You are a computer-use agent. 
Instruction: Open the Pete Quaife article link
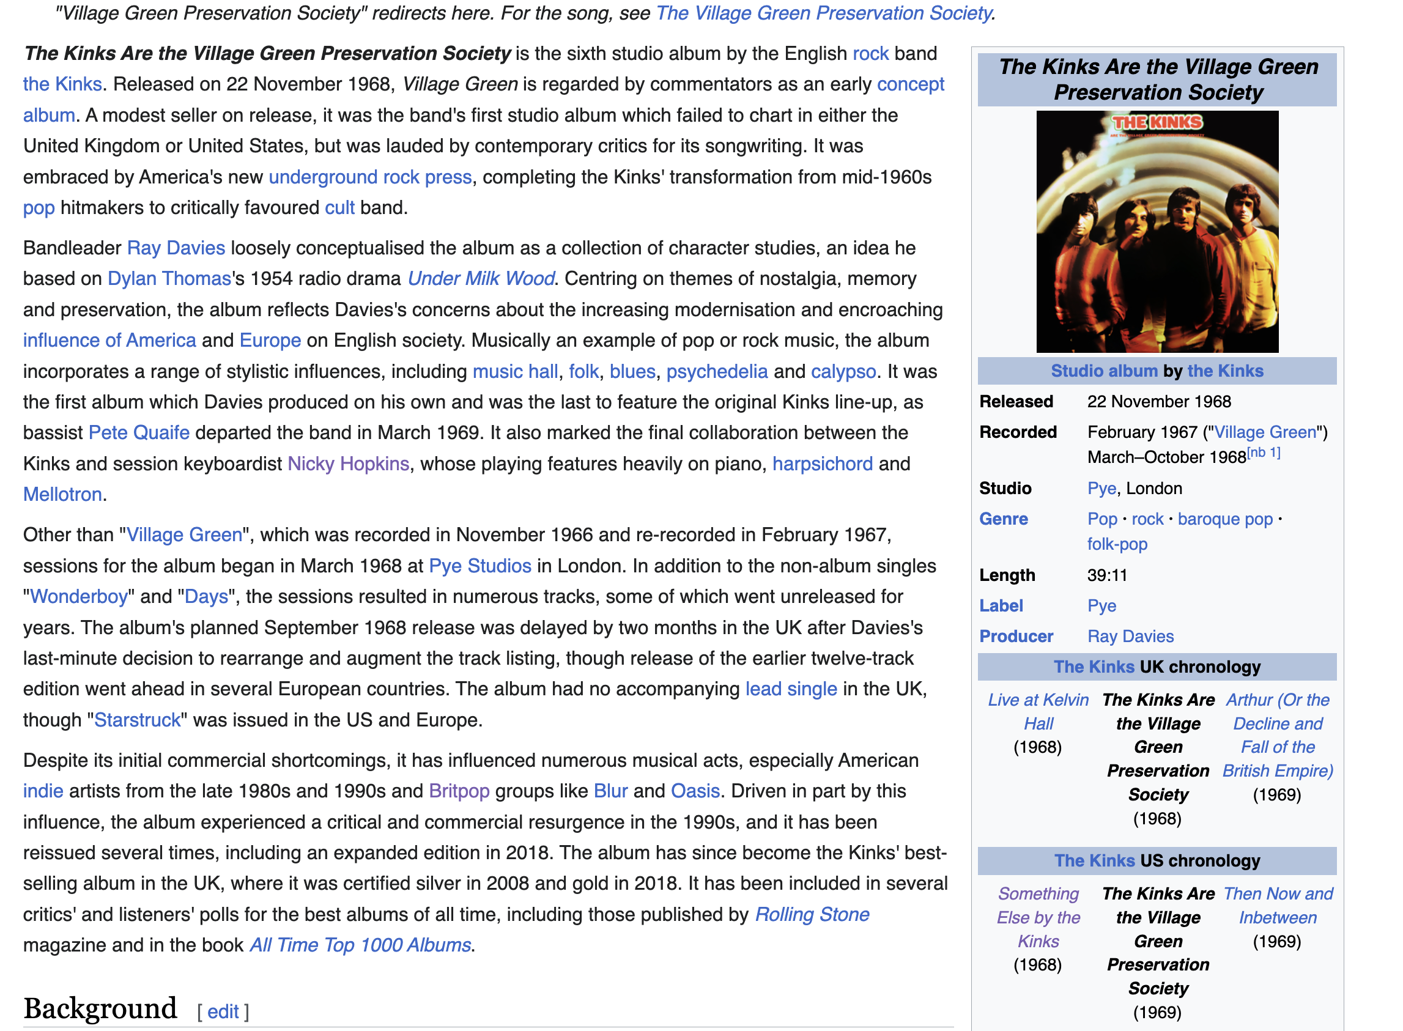[x=139, y=432]
